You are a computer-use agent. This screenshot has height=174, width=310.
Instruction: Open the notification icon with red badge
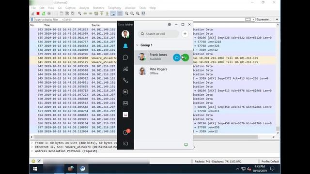click(x=126, y=132)
